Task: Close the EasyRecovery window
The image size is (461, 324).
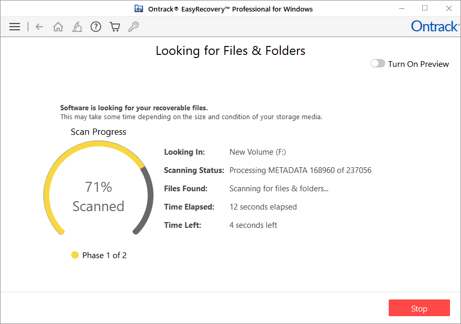Action: point(449,8)
